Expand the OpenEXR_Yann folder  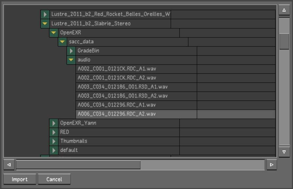pyautogui.click(x=54, y=123)
